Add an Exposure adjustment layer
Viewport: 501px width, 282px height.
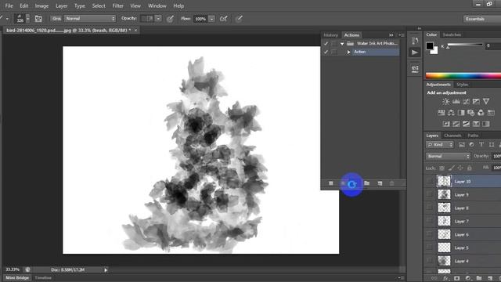(x=476, y=102)
